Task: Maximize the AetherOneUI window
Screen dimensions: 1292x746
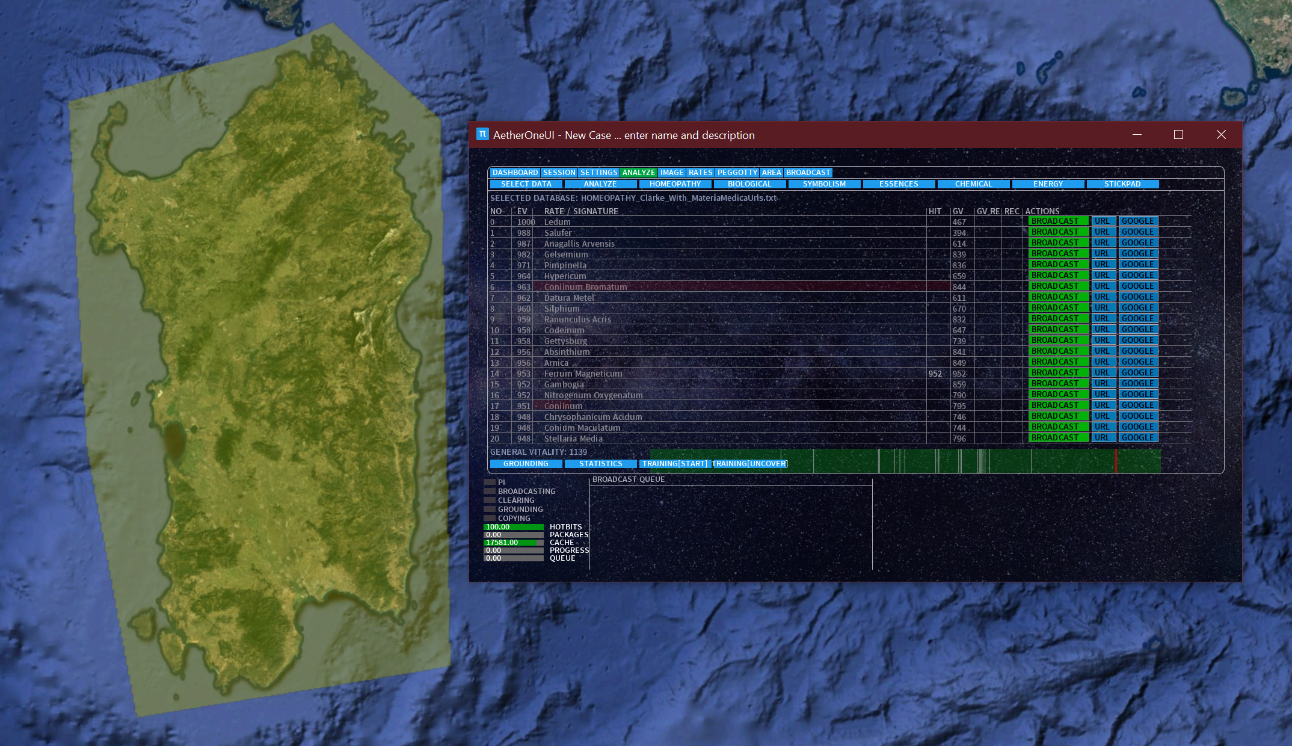Action: coord(1178,135)
